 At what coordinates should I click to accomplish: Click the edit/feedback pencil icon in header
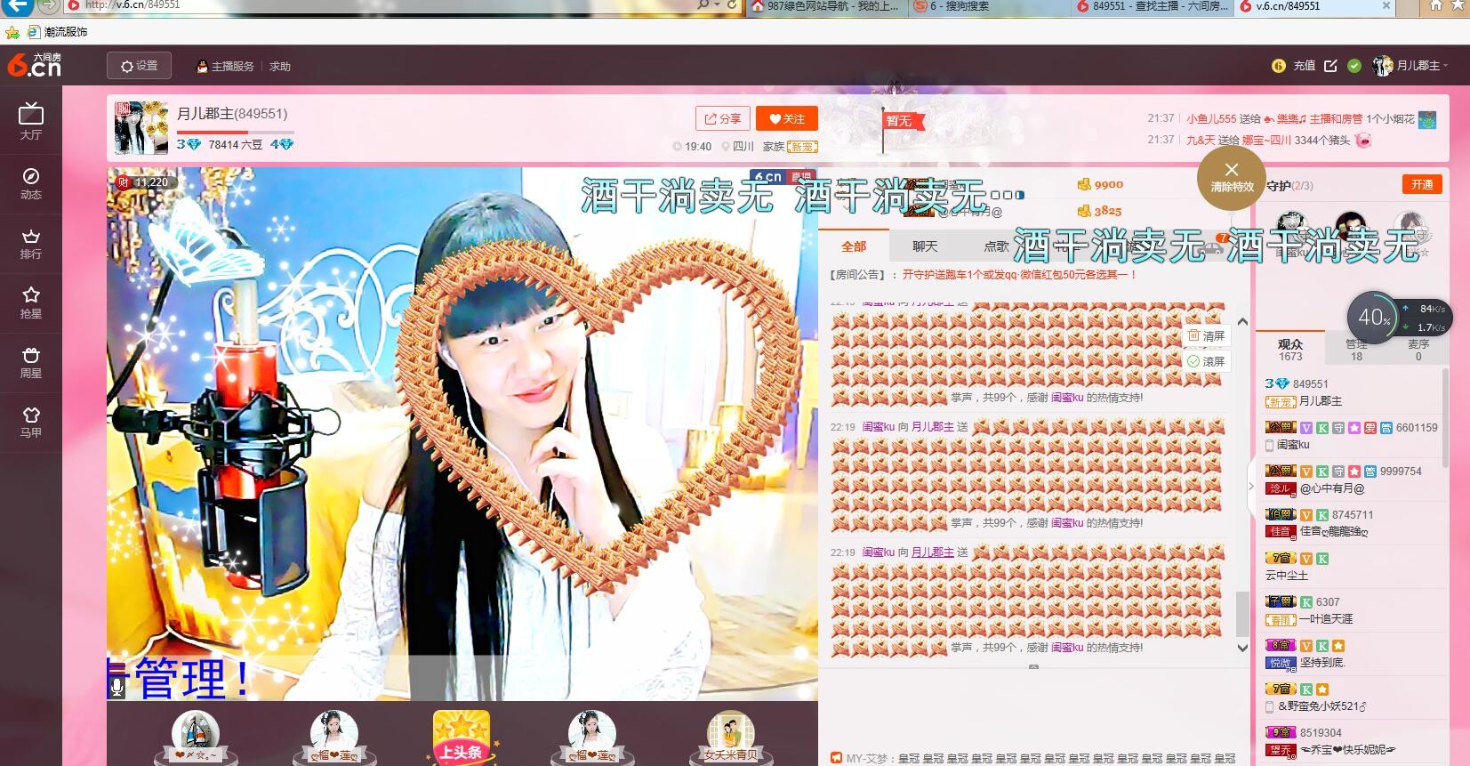pyautogui.click(x=1330, y=66)
